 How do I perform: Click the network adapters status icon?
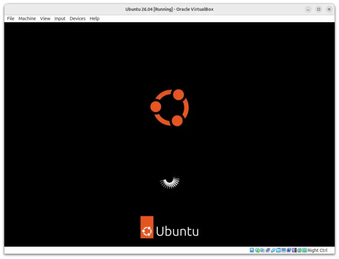(x=267, y=250)
